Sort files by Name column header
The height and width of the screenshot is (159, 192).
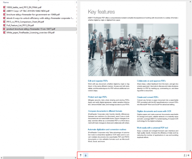[x=6, y=2]
